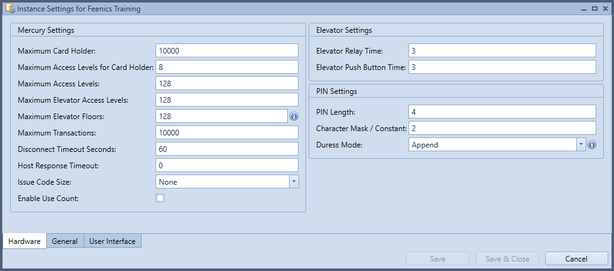Click the 'PIN Length:' label
Image resolution: width=614 pixels, height=271 pixels.
pos(336,112)
